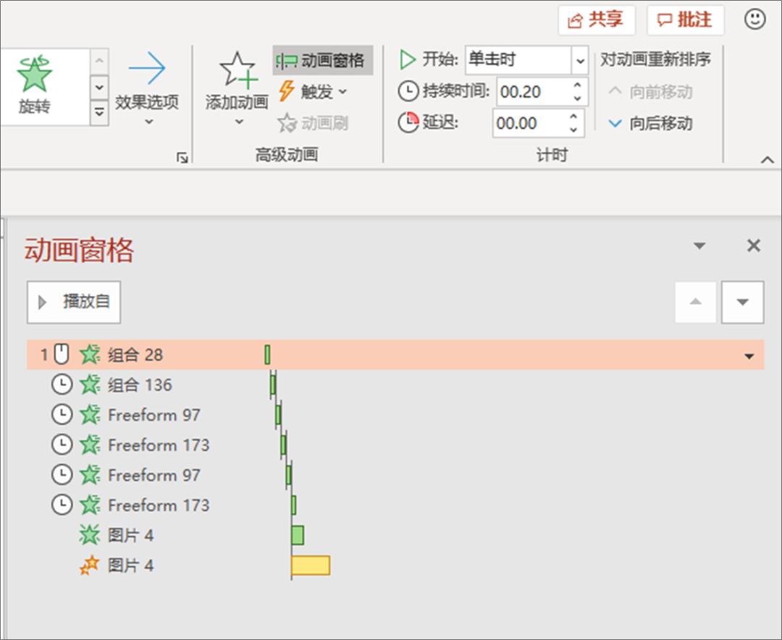Click the smiley feedback icon top right

(754, 20)
